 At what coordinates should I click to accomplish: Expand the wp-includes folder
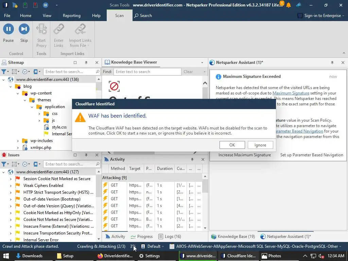(18, 141)
